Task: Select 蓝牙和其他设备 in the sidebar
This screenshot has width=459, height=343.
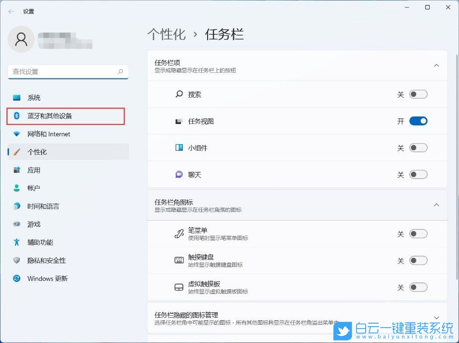Action: (52, 116)
